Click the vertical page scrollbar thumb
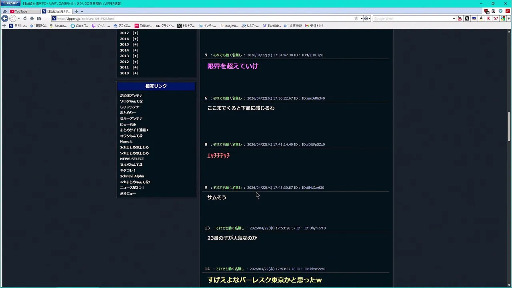 (509, 126)
